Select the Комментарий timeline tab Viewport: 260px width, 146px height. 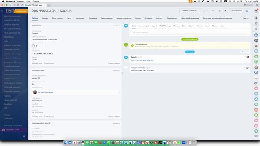coord(143,26)
